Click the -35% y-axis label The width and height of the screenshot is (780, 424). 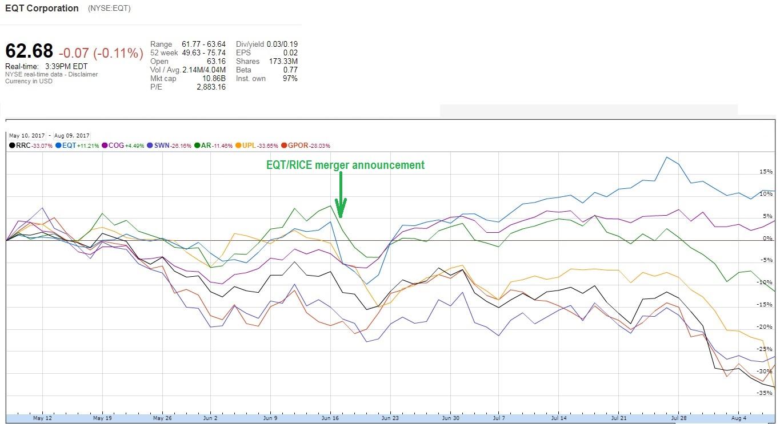(765, 393)
